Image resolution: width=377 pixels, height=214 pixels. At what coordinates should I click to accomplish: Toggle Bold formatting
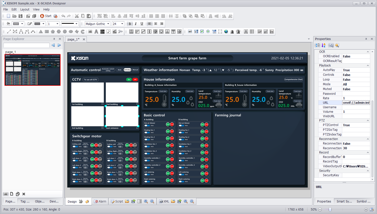[130, 24]
